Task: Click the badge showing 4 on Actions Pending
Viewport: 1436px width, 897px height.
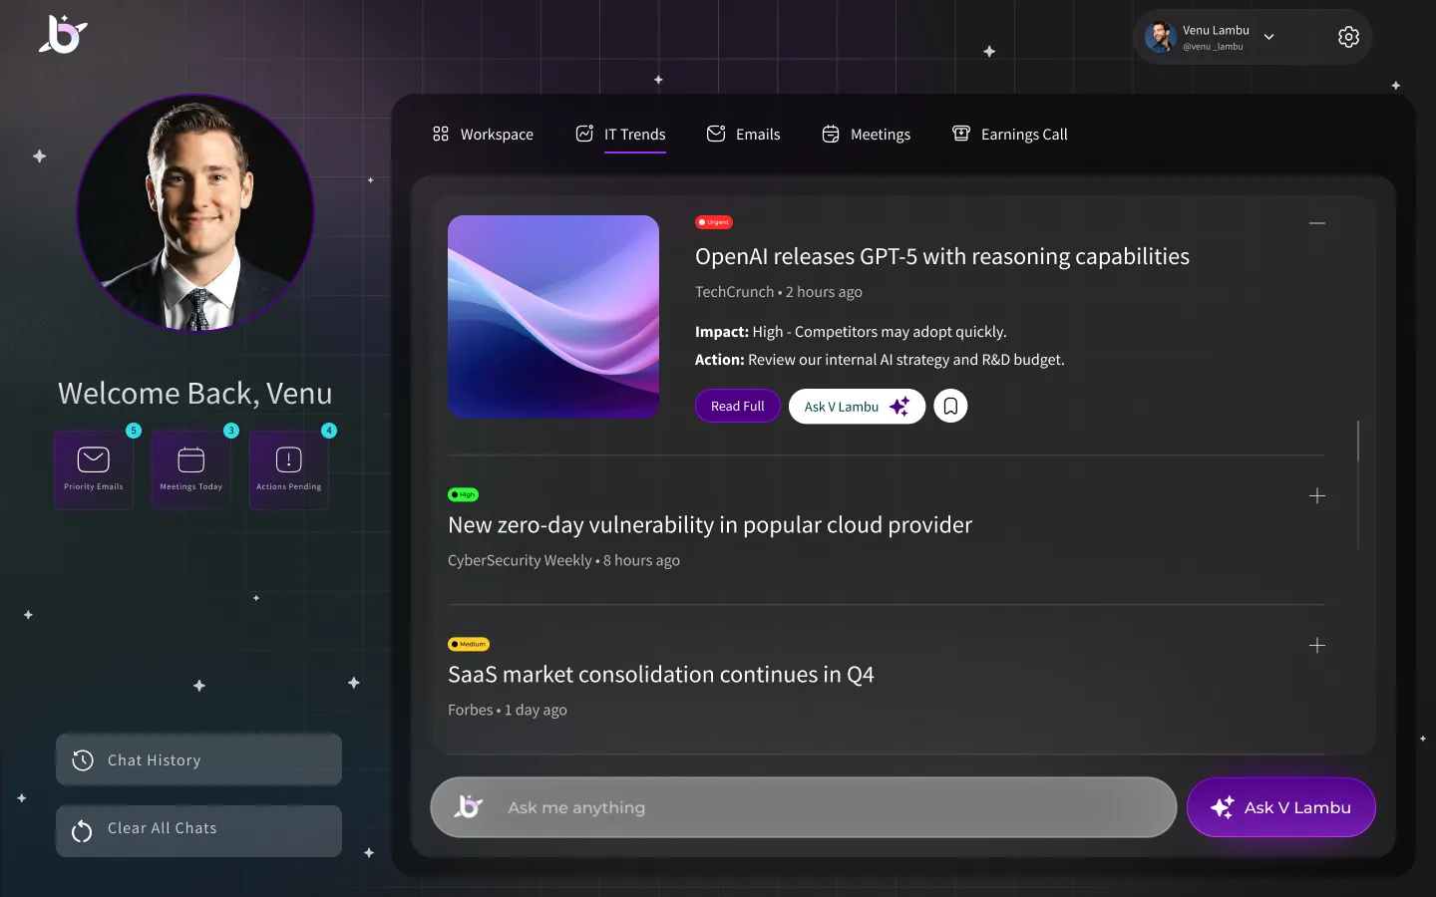Action: point(329,431)
